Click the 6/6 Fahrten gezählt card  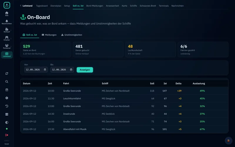(203, 49)
